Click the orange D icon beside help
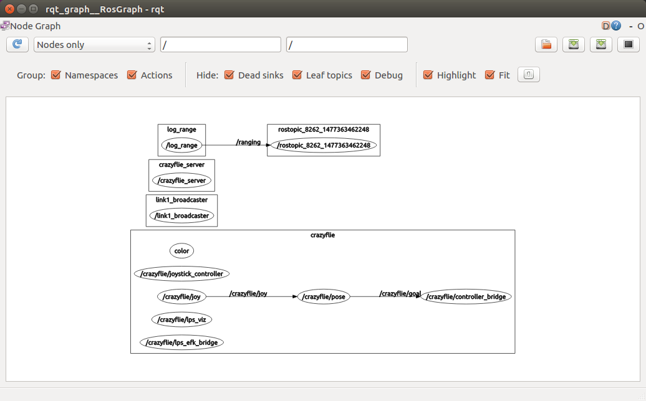The image size is (646, 401). 605,26
